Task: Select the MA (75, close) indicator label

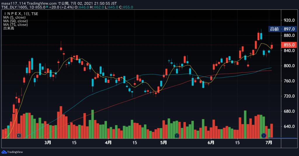Action: click(15, 24)
